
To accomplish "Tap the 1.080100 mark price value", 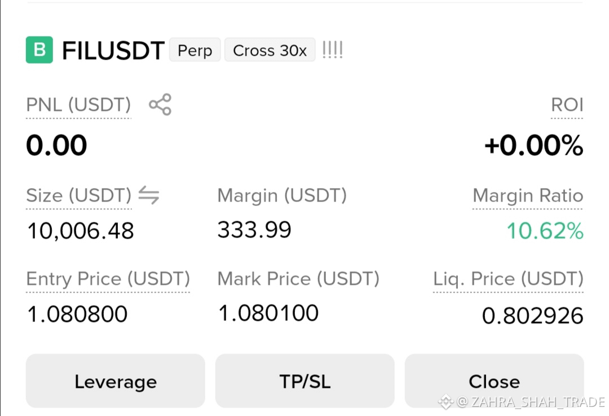I will (x=268, y=313).
